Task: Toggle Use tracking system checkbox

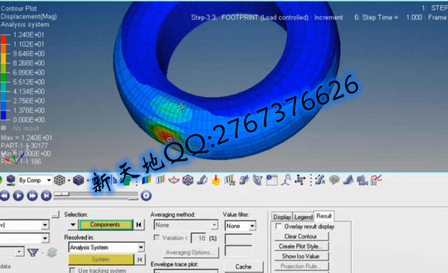Action: click(x=72, y=270)
